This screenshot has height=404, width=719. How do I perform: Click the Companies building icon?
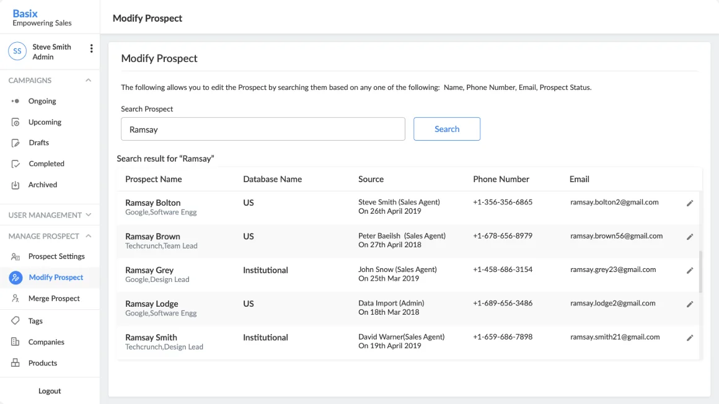click(x=15, y=341)
